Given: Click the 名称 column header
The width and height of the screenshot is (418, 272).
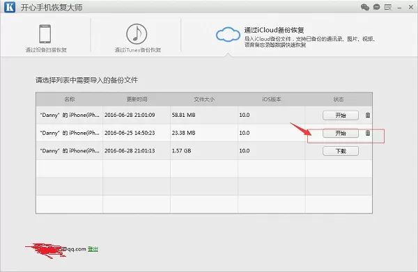Looking at the screenshot, I should pyautogui.click(x=69, y=99).
